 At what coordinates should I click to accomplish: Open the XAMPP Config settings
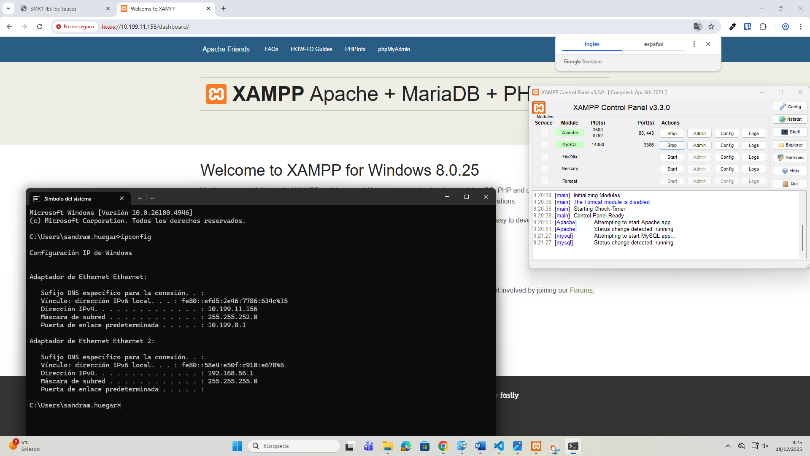[x=790, y=106]
